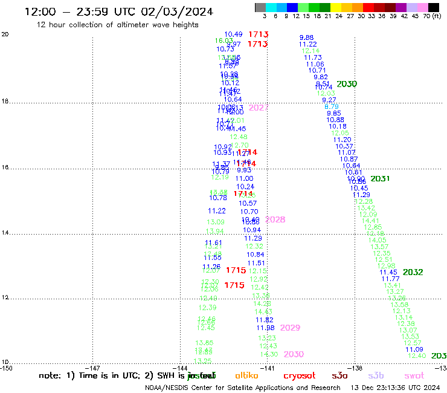Click the '12.14' wave height value
Image resolution: width=447 pixels, height=393 pixels.
(310, 51)
